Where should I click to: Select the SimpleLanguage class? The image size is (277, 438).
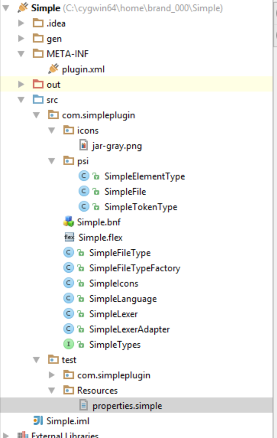coord(123,299)
